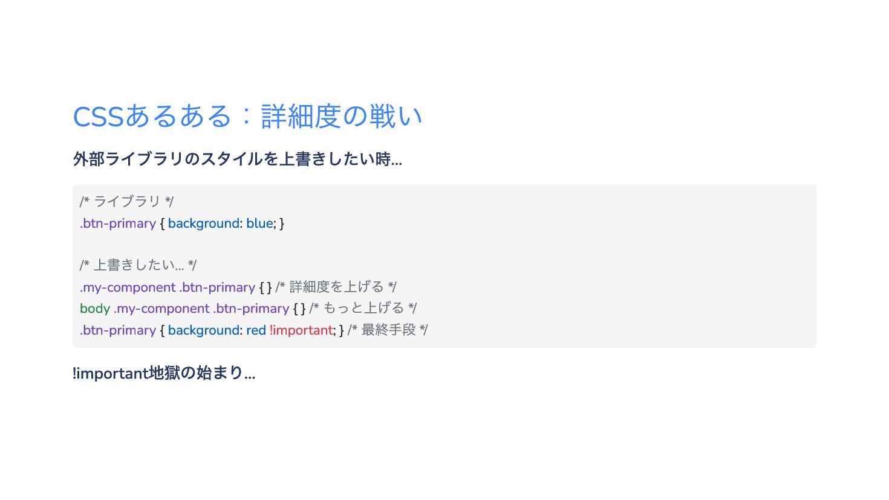Click the comment /* ライブラリ */
The width and height of the screenshot is (889, 500).
(126, 202)
